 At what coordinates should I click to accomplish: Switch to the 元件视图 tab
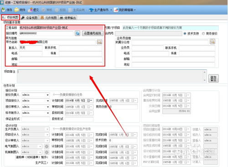49,18
